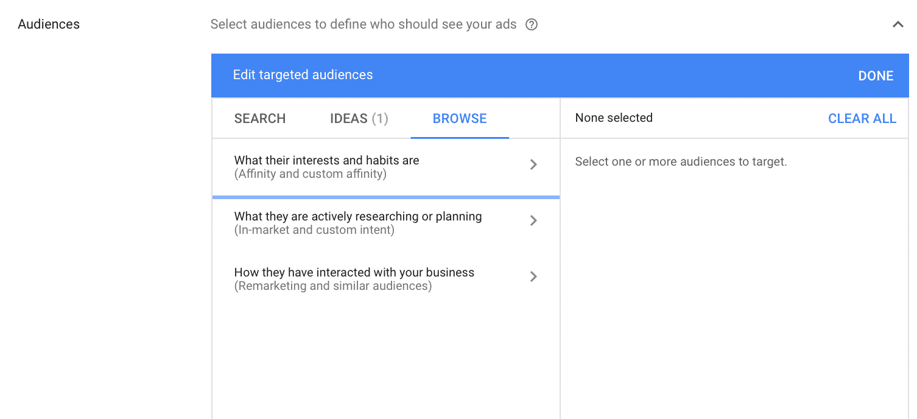Click '(Remarketing and similar audiences)' subtitle text
The width and height of the screenshot is (917, 419).
(x=333, y=286)
